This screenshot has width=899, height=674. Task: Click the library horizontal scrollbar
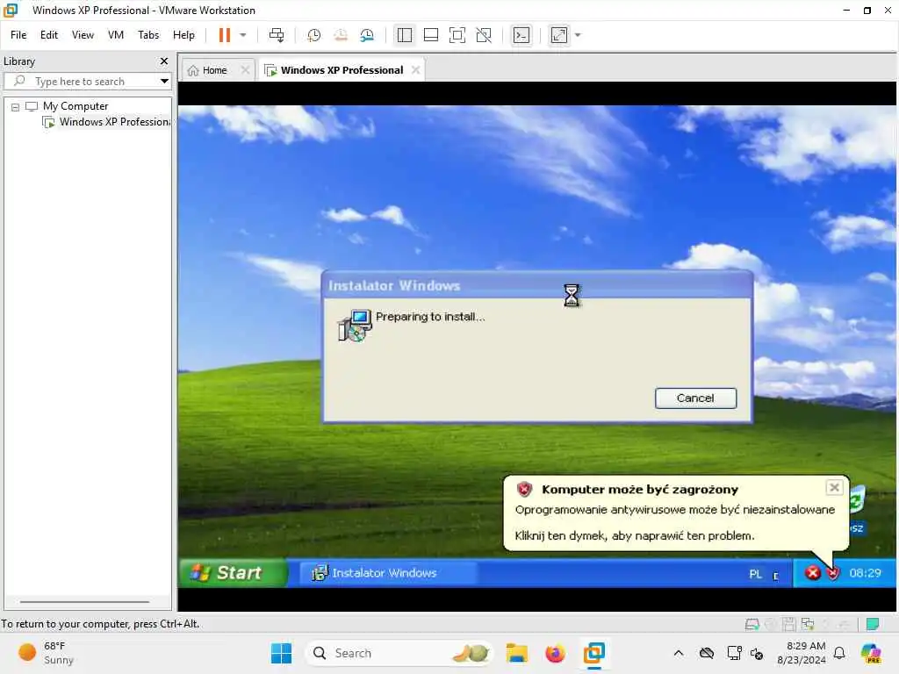[x=84, y=602]
